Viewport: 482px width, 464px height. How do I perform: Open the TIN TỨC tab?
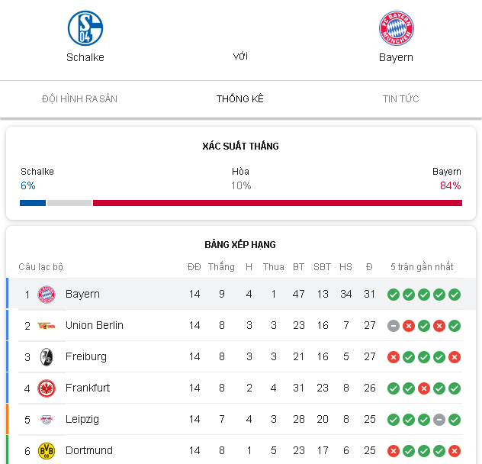click(x=401, y=98)
